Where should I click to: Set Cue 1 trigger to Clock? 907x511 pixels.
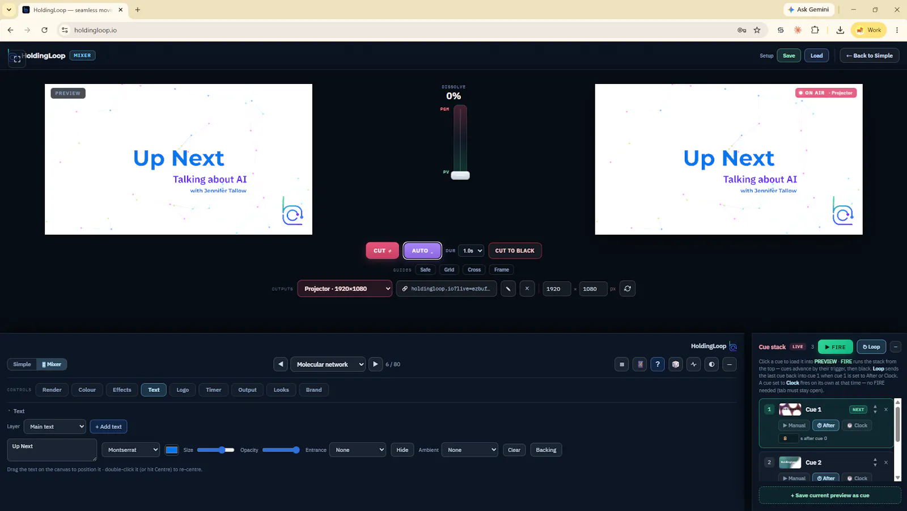[857, 425]
